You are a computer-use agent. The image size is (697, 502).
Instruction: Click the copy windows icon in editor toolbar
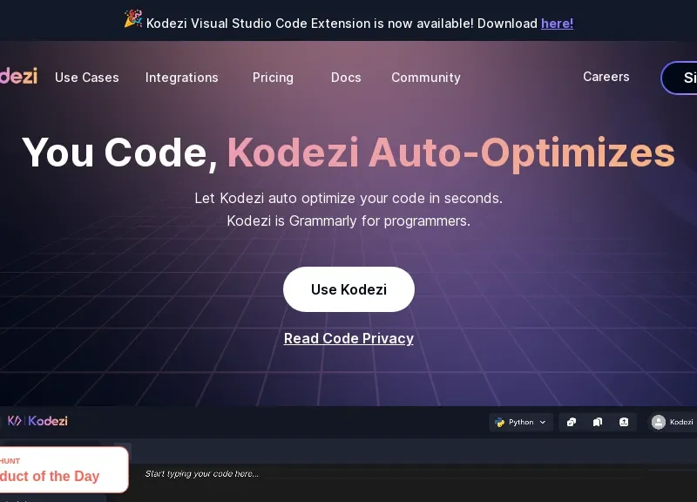tap(572, 422)
